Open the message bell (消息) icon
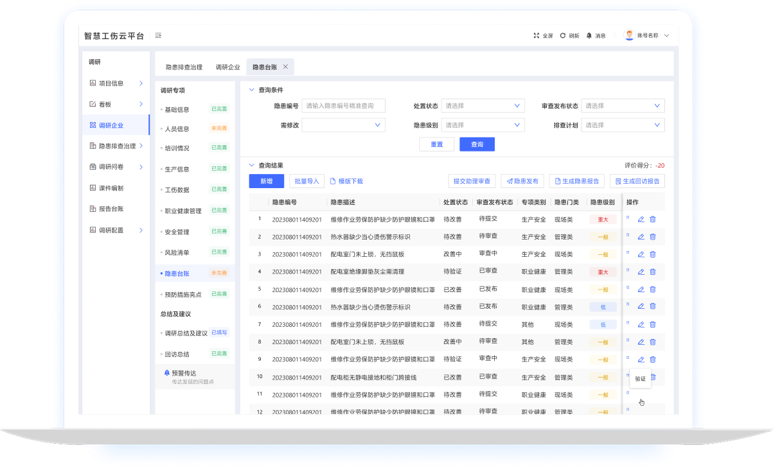The image size is (773, 470). click(589, 36)
